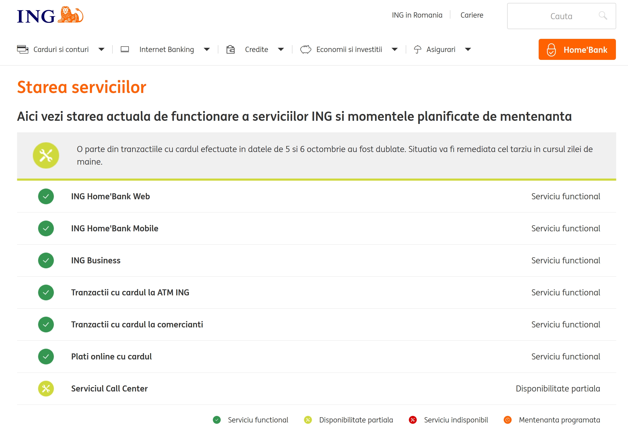Expand the Carduri si conturi dropdown arrow
Viewport: 628px width, 439px height.
pos(101,49)
